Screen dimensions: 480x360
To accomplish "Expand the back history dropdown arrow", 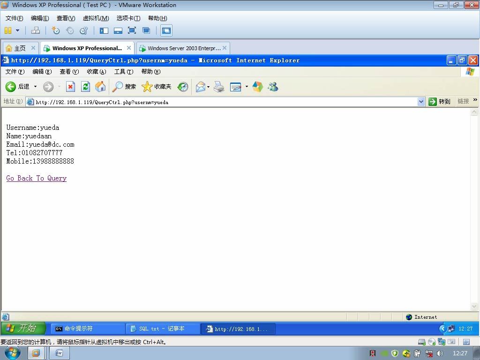I will coord(35,87).
